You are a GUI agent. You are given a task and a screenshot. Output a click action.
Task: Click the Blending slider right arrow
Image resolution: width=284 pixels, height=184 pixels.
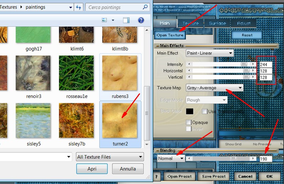253,158
